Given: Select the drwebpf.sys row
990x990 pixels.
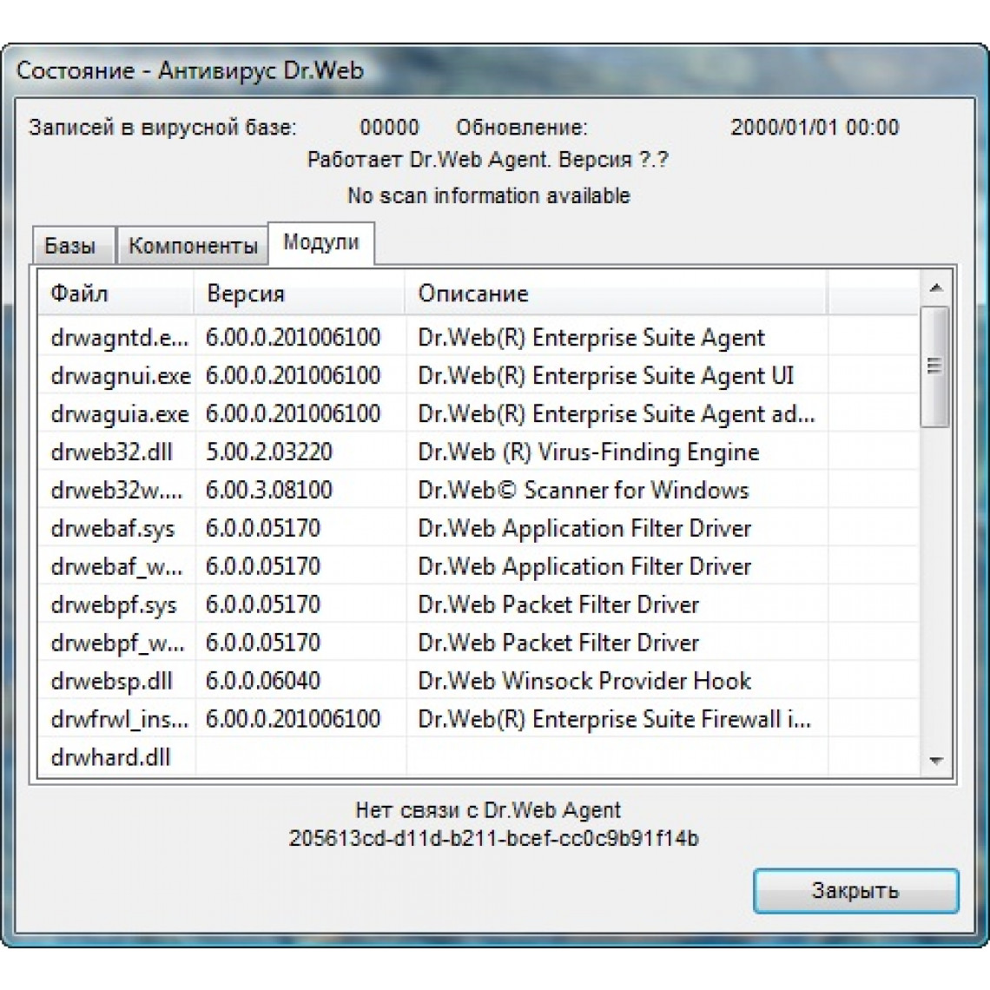Looking at the screenshot, I should [478, 604].
